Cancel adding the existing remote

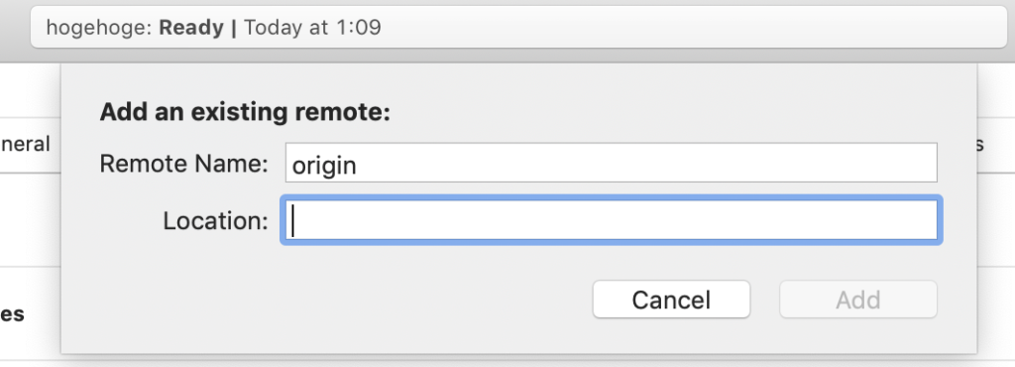[671, 300]
